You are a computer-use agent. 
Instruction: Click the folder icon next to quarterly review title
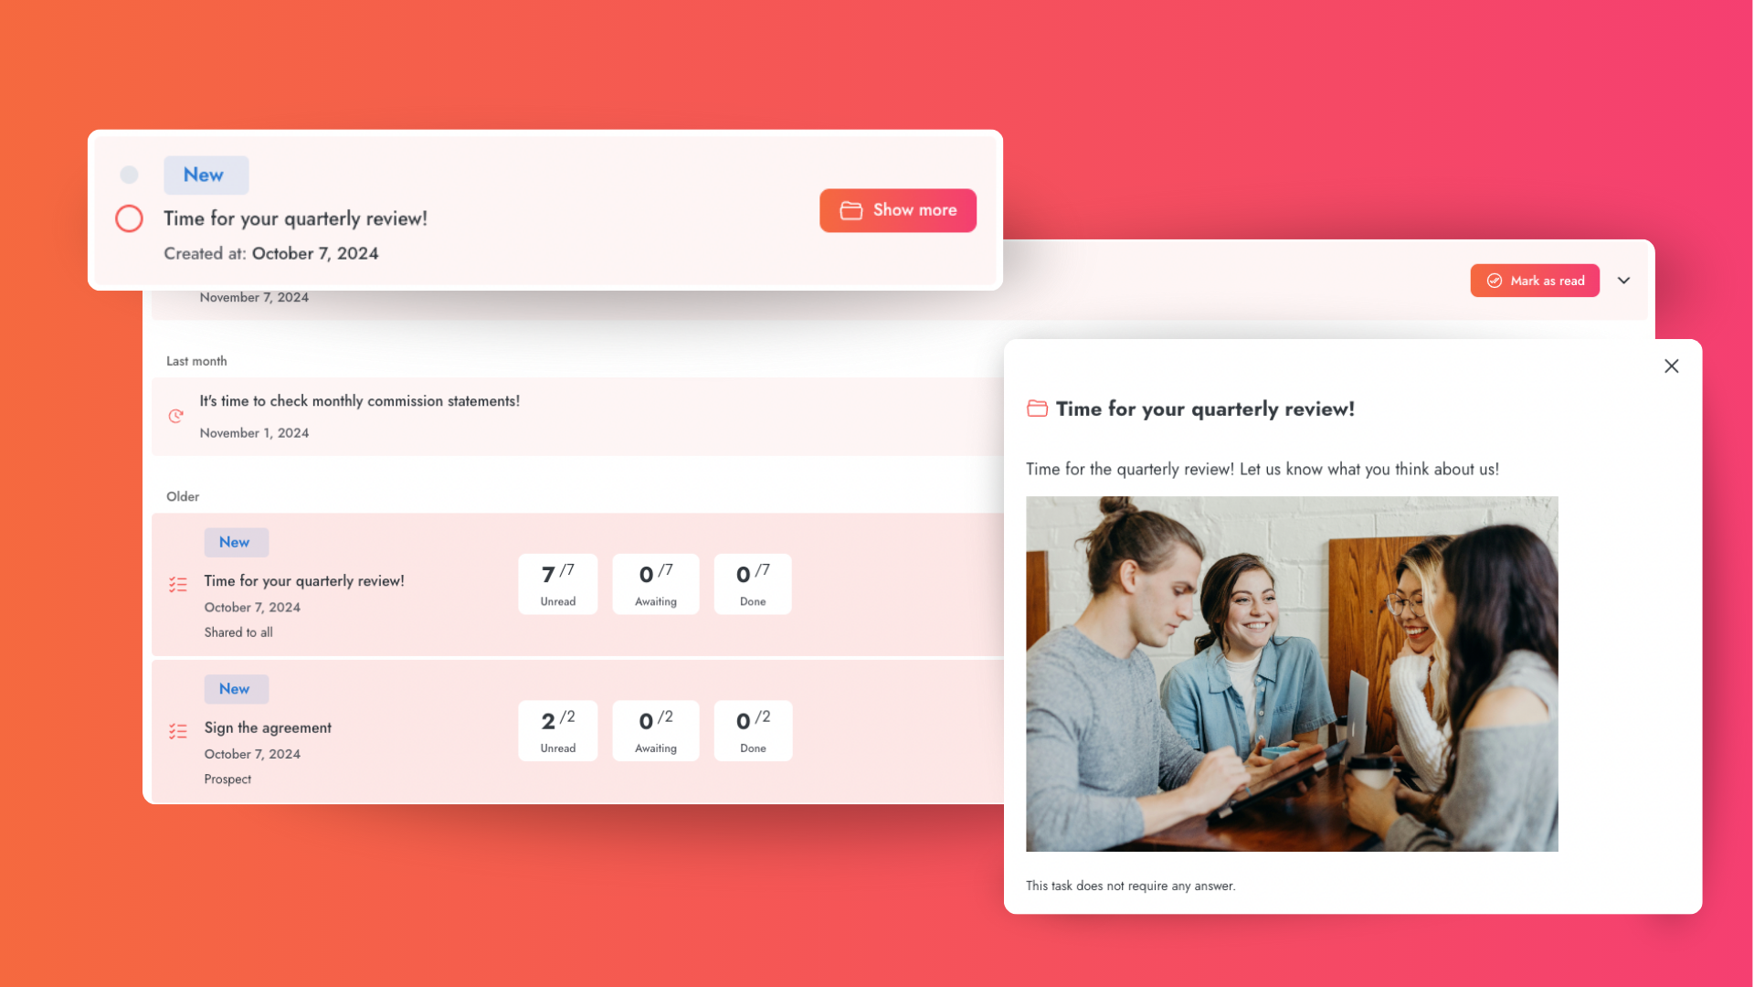1035,409
